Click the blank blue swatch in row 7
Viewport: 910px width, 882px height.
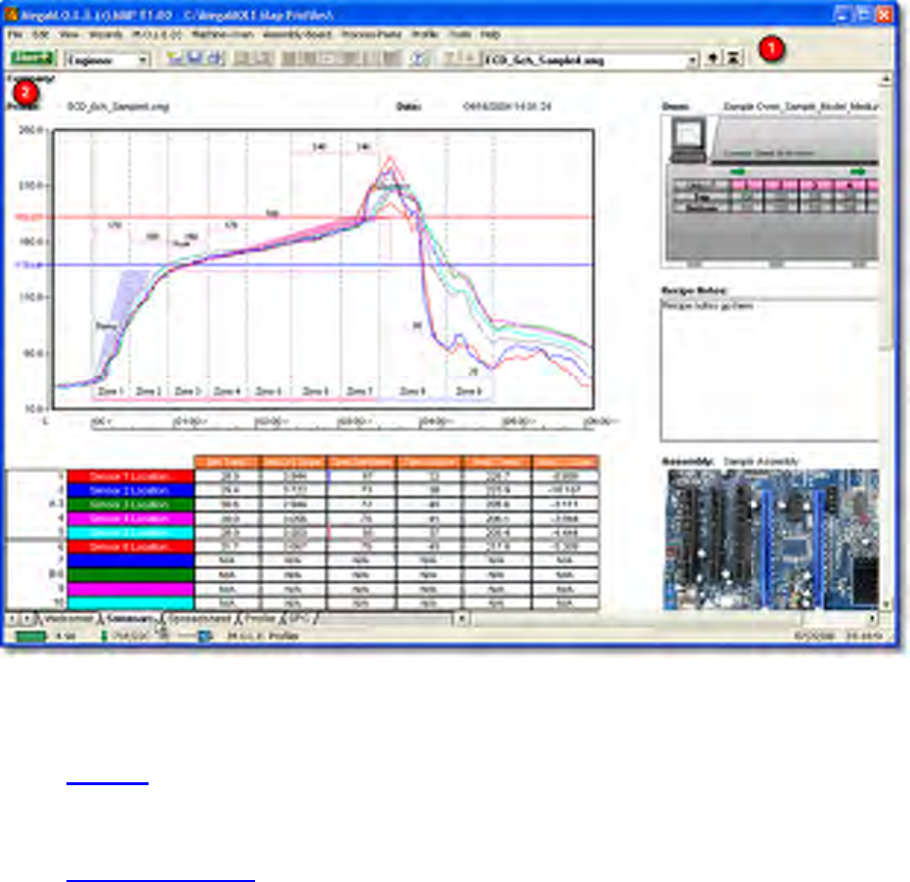coord(130,561)
